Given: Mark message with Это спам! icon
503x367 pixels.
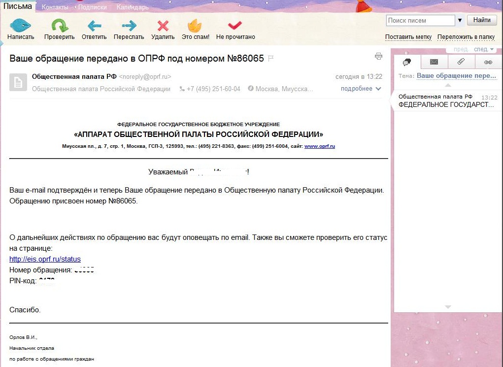Looking at the screenshot, I should point(195,26).
